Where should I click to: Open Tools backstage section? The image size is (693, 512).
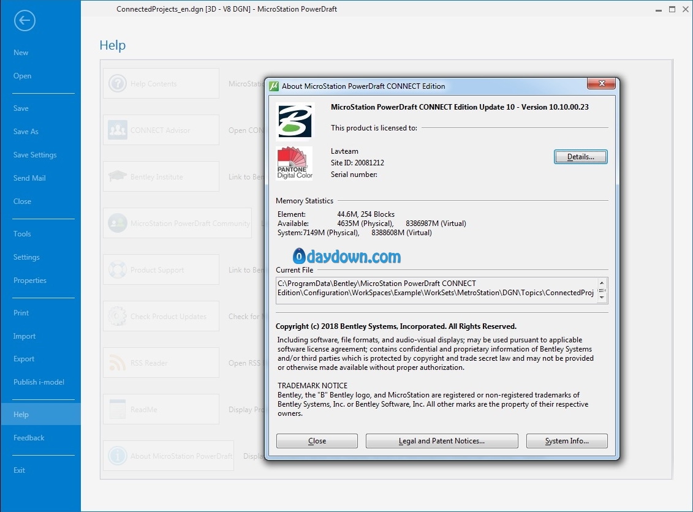22,234
